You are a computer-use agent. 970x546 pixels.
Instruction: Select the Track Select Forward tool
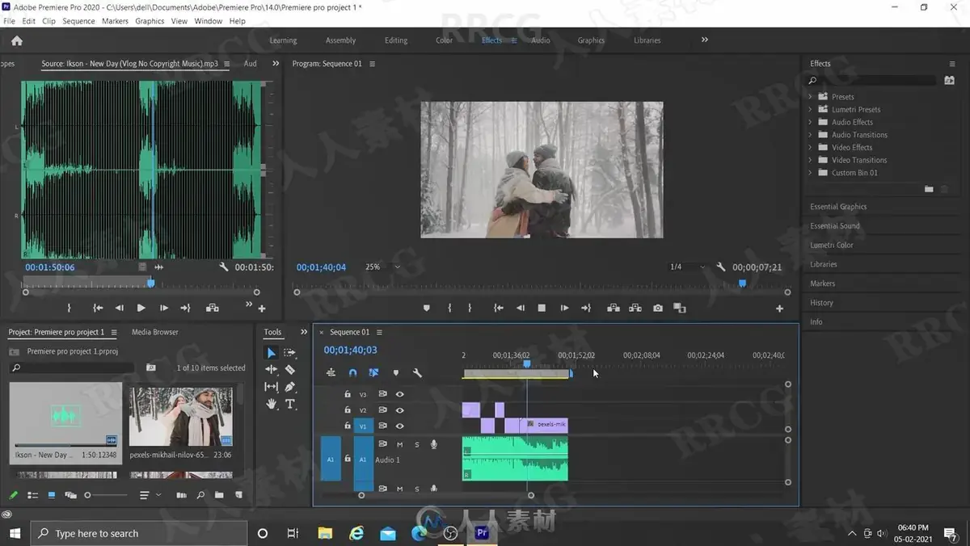tap(290, 353)
